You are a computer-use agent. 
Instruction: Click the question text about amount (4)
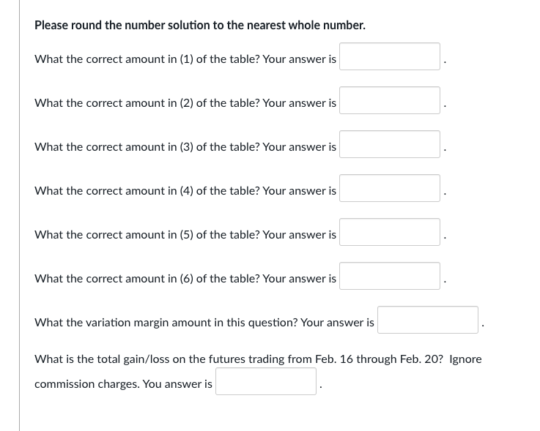tap(185, 191)
